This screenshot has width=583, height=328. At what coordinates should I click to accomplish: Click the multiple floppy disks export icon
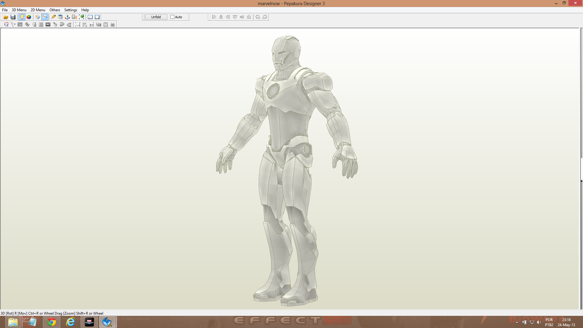point(99,25)
